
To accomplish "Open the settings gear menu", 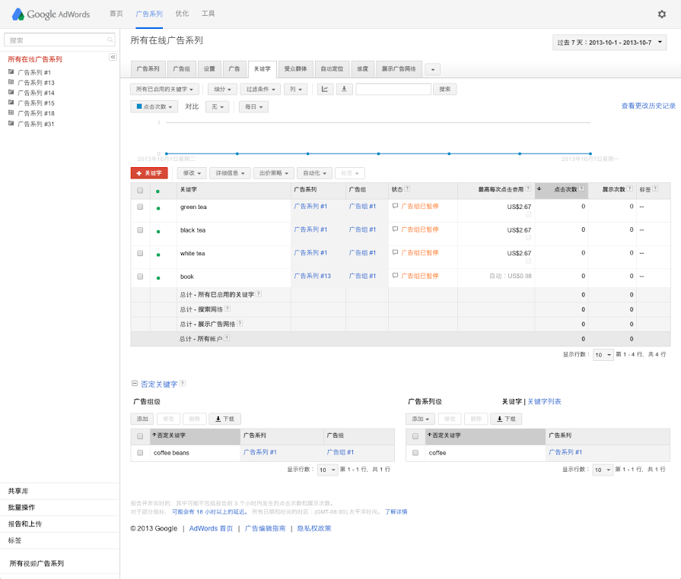I will (x=661, y=14).
